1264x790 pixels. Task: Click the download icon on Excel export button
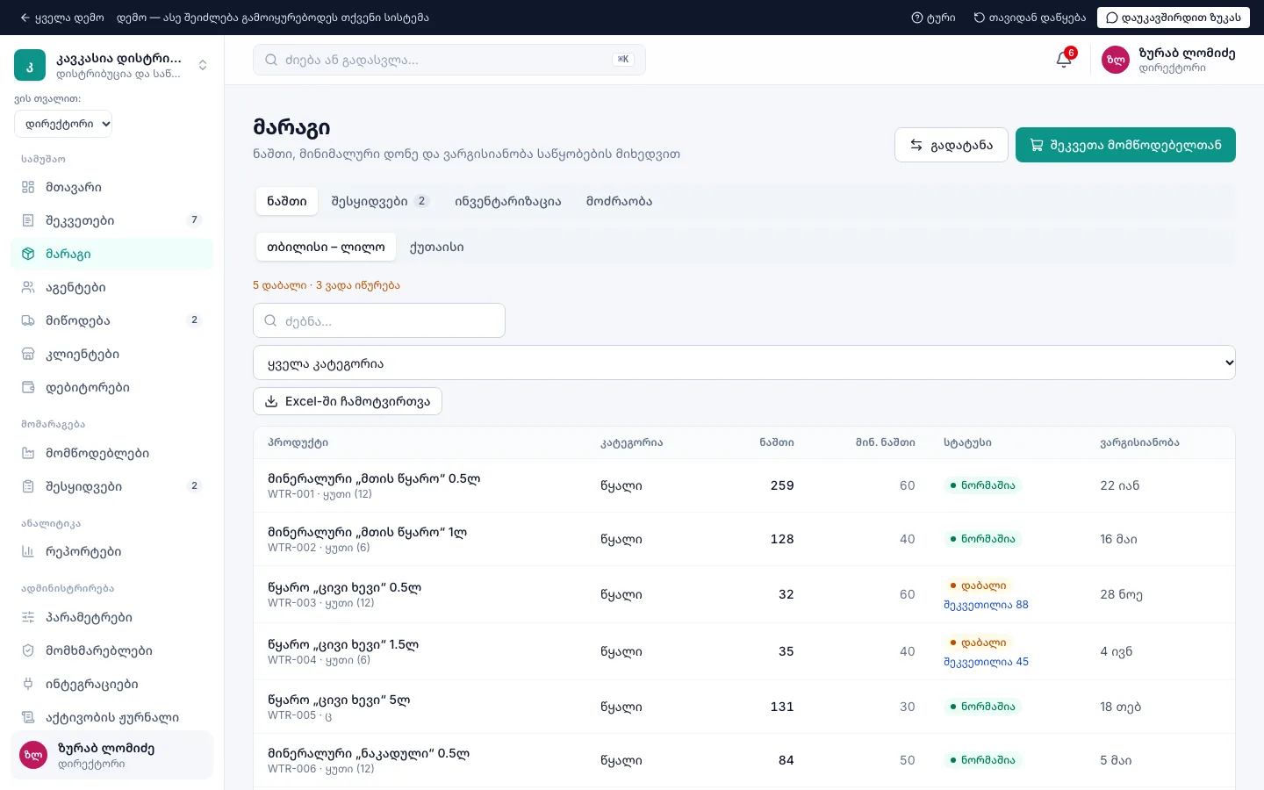tap(271, 401)
